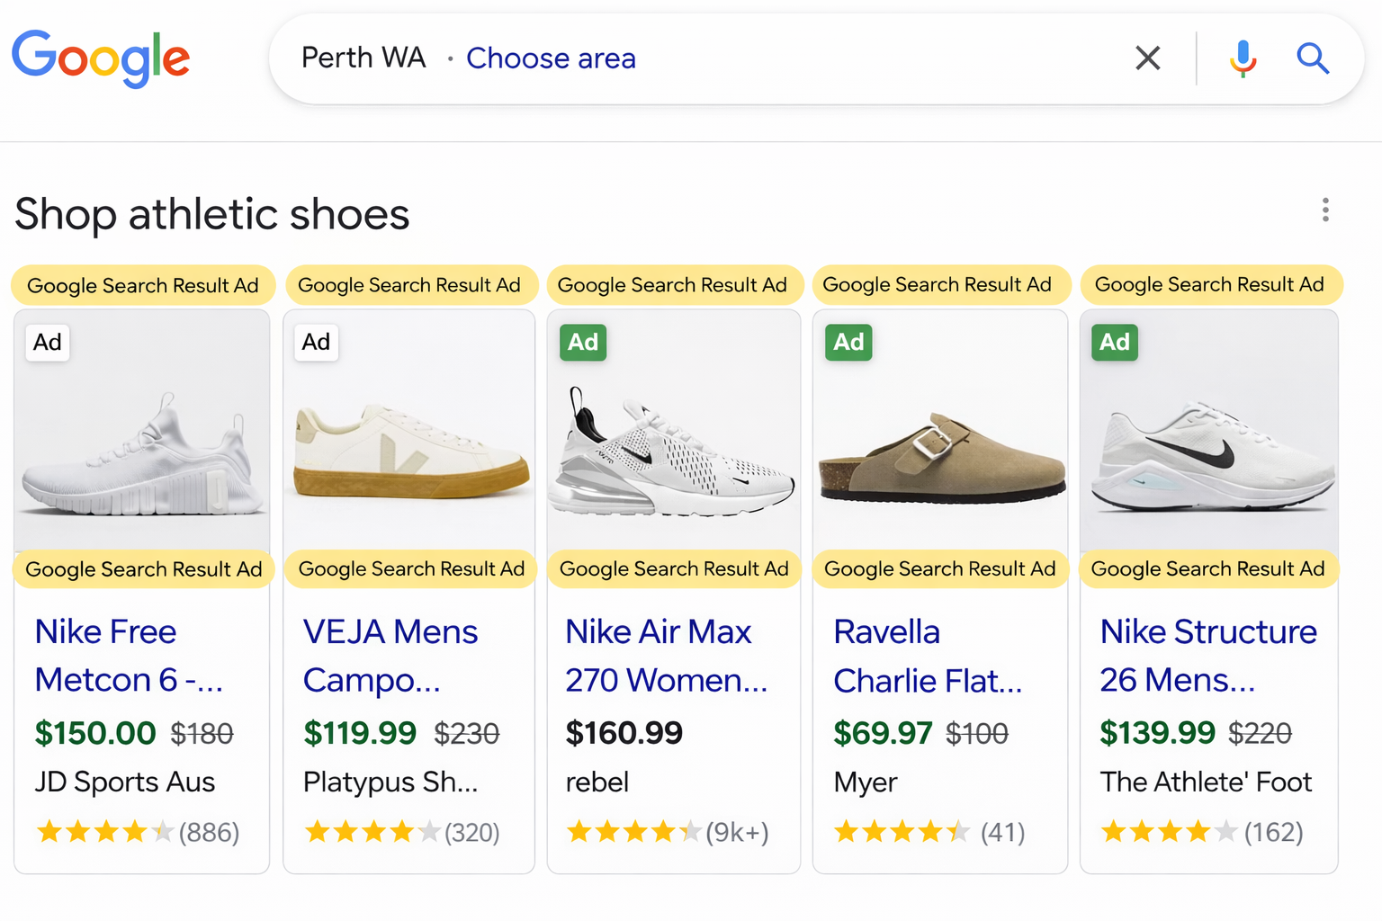1382x921 pixels.
Task: Click the star rating showing 9k+ reviews
Action: click(x=664, y=831)
